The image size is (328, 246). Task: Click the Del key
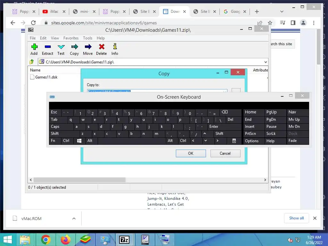(x=234, y=119)
